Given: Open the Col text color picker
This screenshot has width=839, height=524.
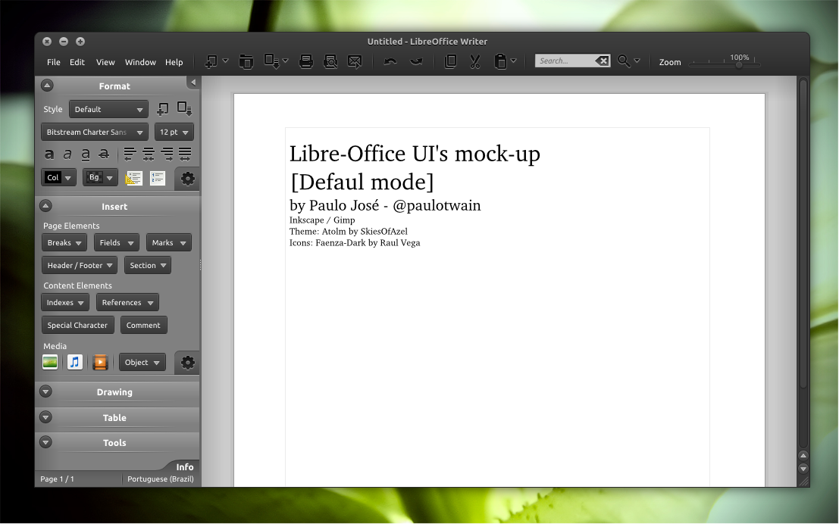Looking at the screenshot, I should click(x=58, y=177).
